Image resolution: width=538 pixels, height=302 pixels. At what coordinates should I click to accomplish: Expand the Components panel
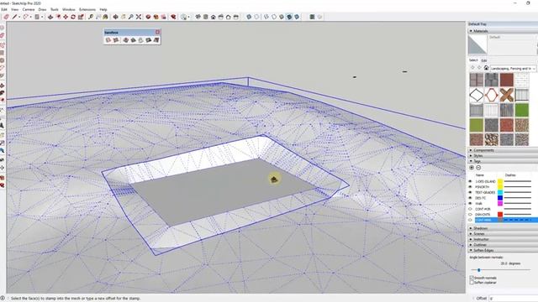click(471, 150)
